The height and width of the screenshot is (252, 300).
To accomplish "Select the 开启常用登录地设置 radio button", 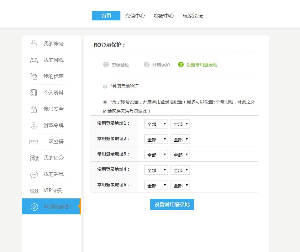I will (105, 102).
